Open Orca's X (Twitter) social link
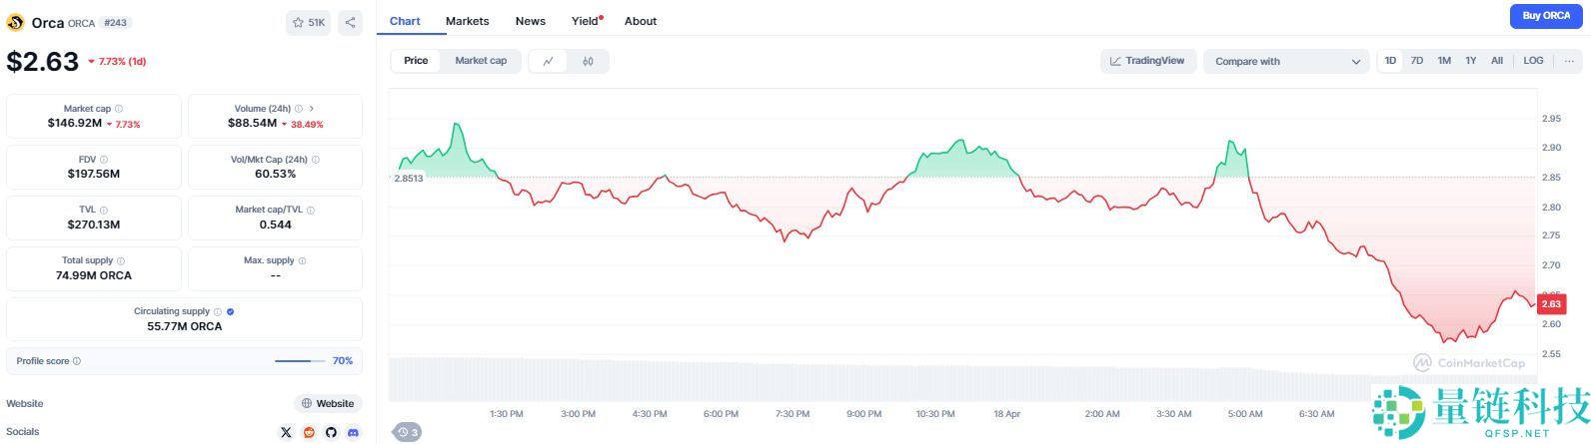The image size is (1591, 444). tap(287, 432)
